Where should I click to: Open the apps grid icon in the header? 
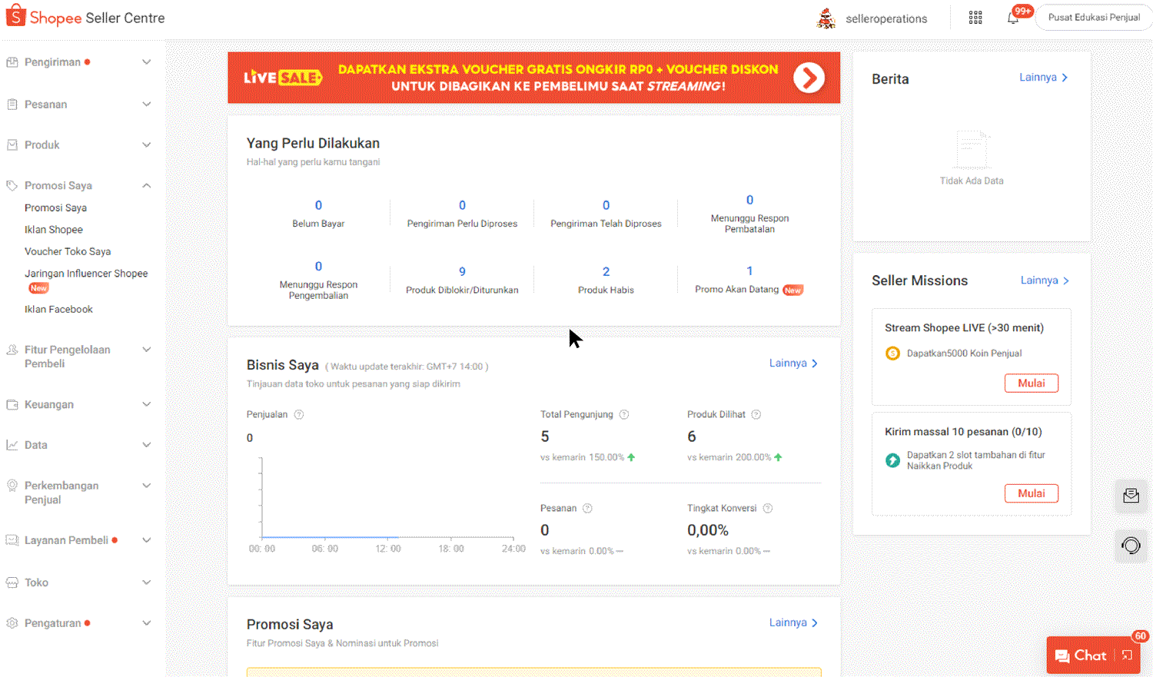(975, 16)
